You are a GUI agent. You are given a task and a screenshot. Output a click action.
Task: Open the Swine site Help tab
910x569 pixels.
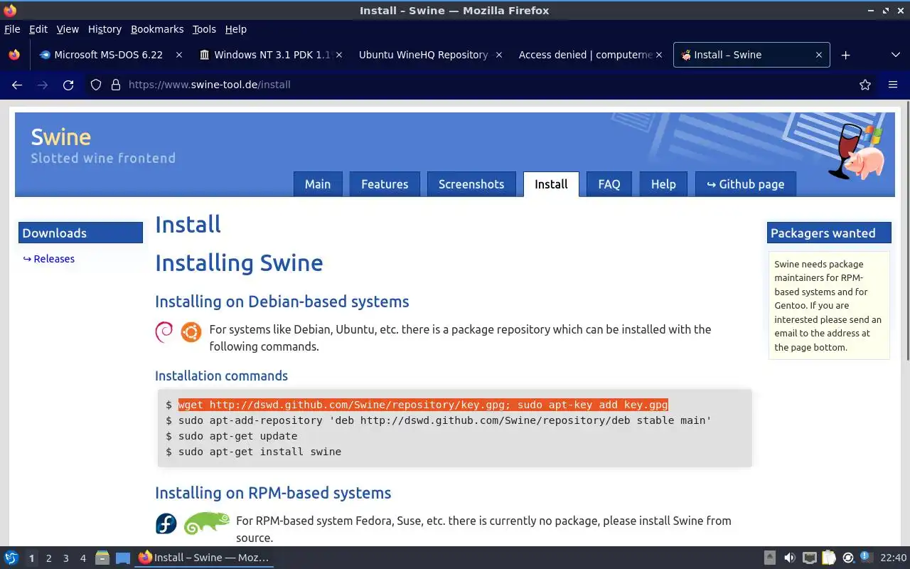(663, 184)
